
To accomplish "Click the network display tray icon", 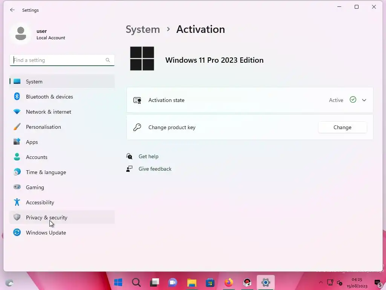I will pos(330,282).
